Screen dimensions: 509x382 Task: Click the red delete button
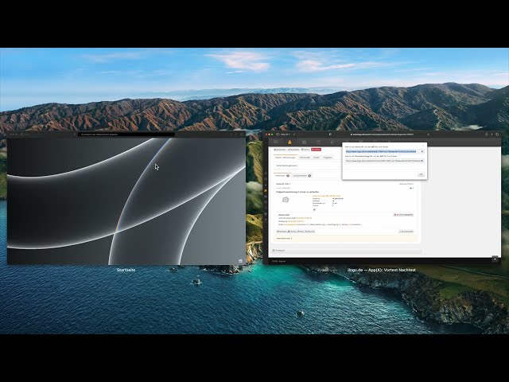316,150
